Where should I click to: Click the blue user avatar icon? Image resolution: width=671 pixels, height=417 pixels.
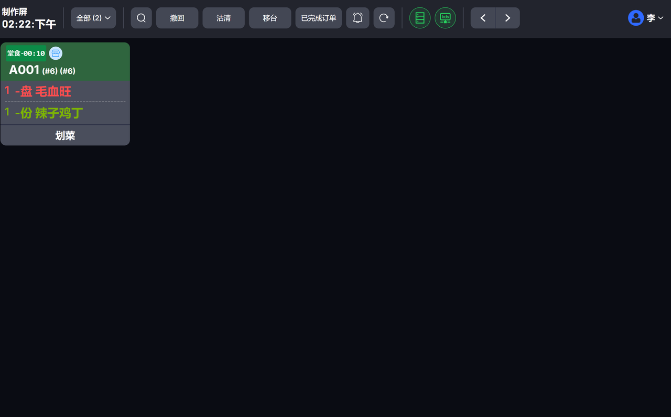pos(635,18)
